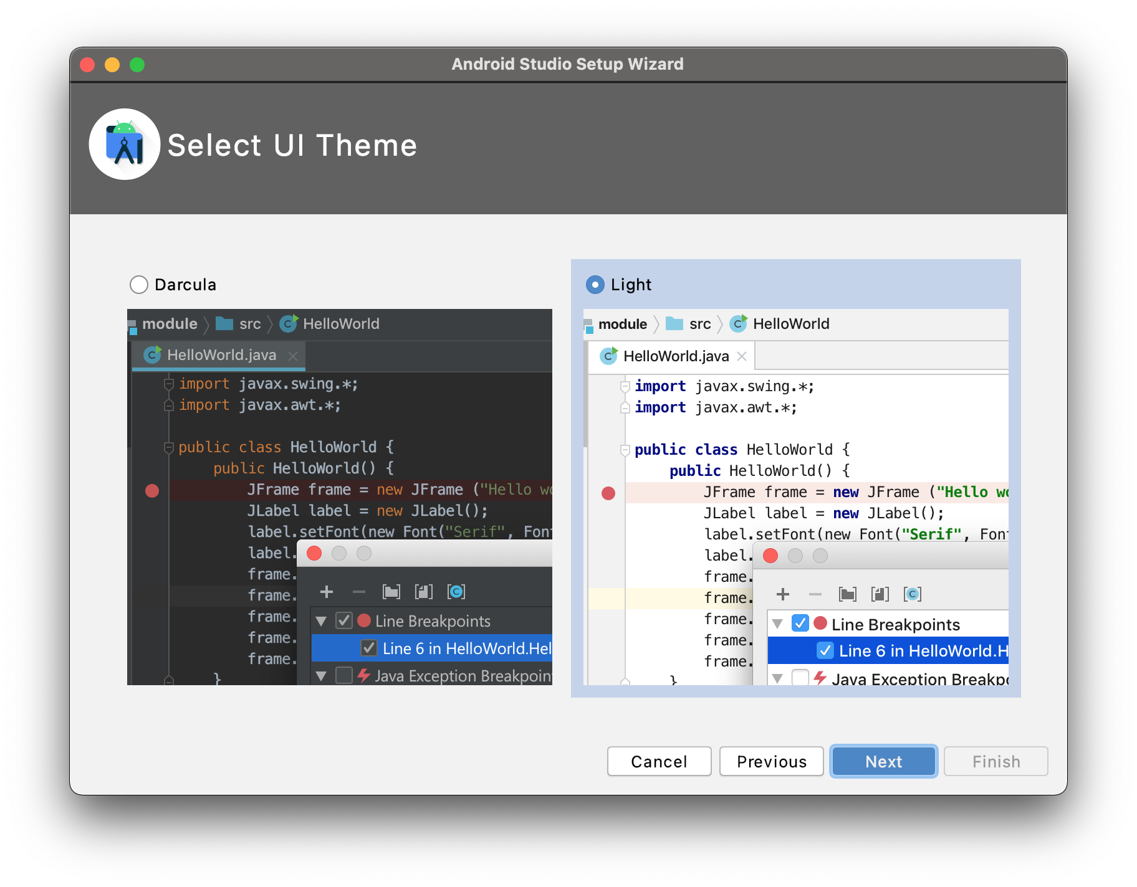
Task: Click the disabled Finish button
Action: click(x=996, y=761)
